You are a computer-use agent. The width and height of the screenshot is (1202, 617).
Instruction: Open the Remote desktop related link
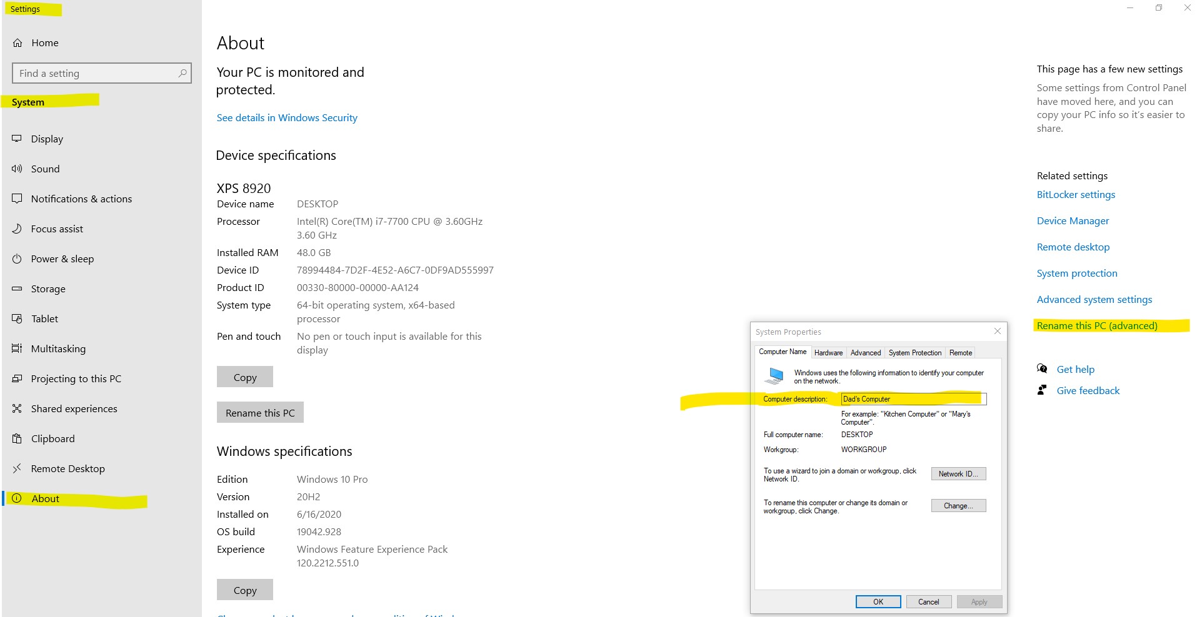1073,247
